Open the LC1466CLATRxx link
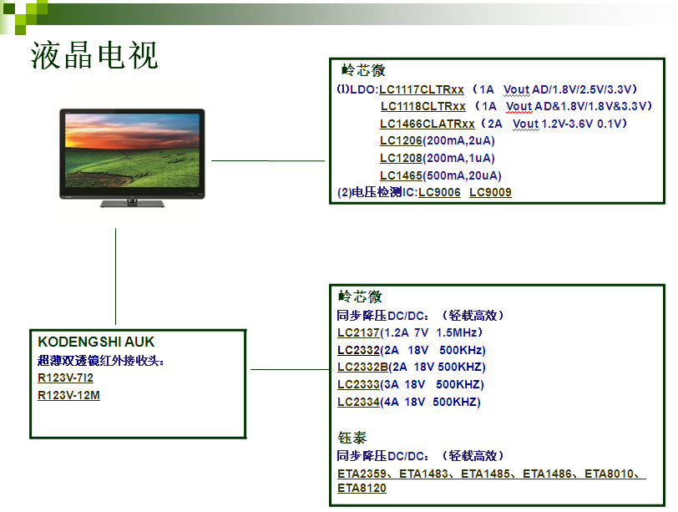Viewport: 678px width, 512px height. tap(428, 124)
